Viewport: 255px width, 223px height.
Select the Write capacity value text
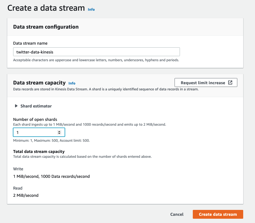[51, 176]
